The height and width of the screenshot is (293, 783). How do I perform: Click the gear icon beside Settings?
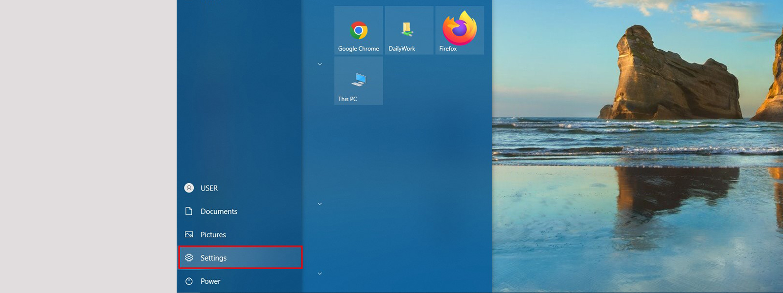coord(189,258)
